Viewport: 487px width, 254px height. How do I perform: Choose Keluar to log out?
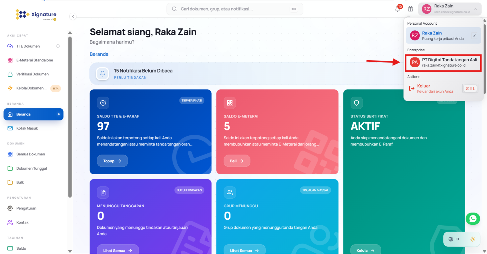coord(444,88)
